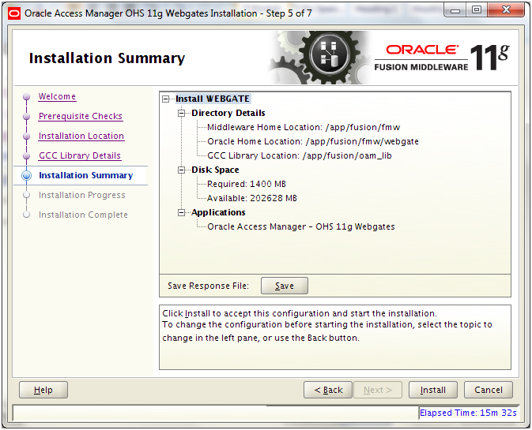
Task: Jump to GCC Library Details step
Action: coord(80,155)
